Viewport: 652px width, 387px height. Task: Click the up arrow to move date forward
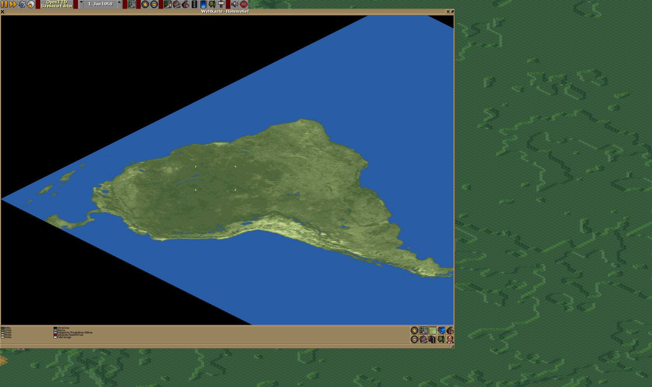(x=119, y=3)
